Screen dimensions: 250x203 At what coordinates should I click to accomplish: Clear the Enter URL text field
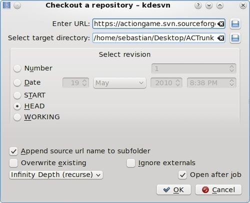220,24
